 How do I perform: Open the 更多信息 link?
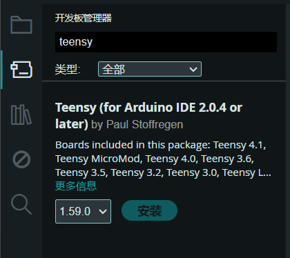[x=76, y=186]
